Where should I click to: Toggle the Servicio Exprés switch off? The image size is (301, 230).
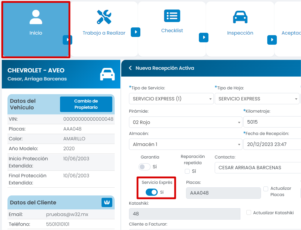152,192
